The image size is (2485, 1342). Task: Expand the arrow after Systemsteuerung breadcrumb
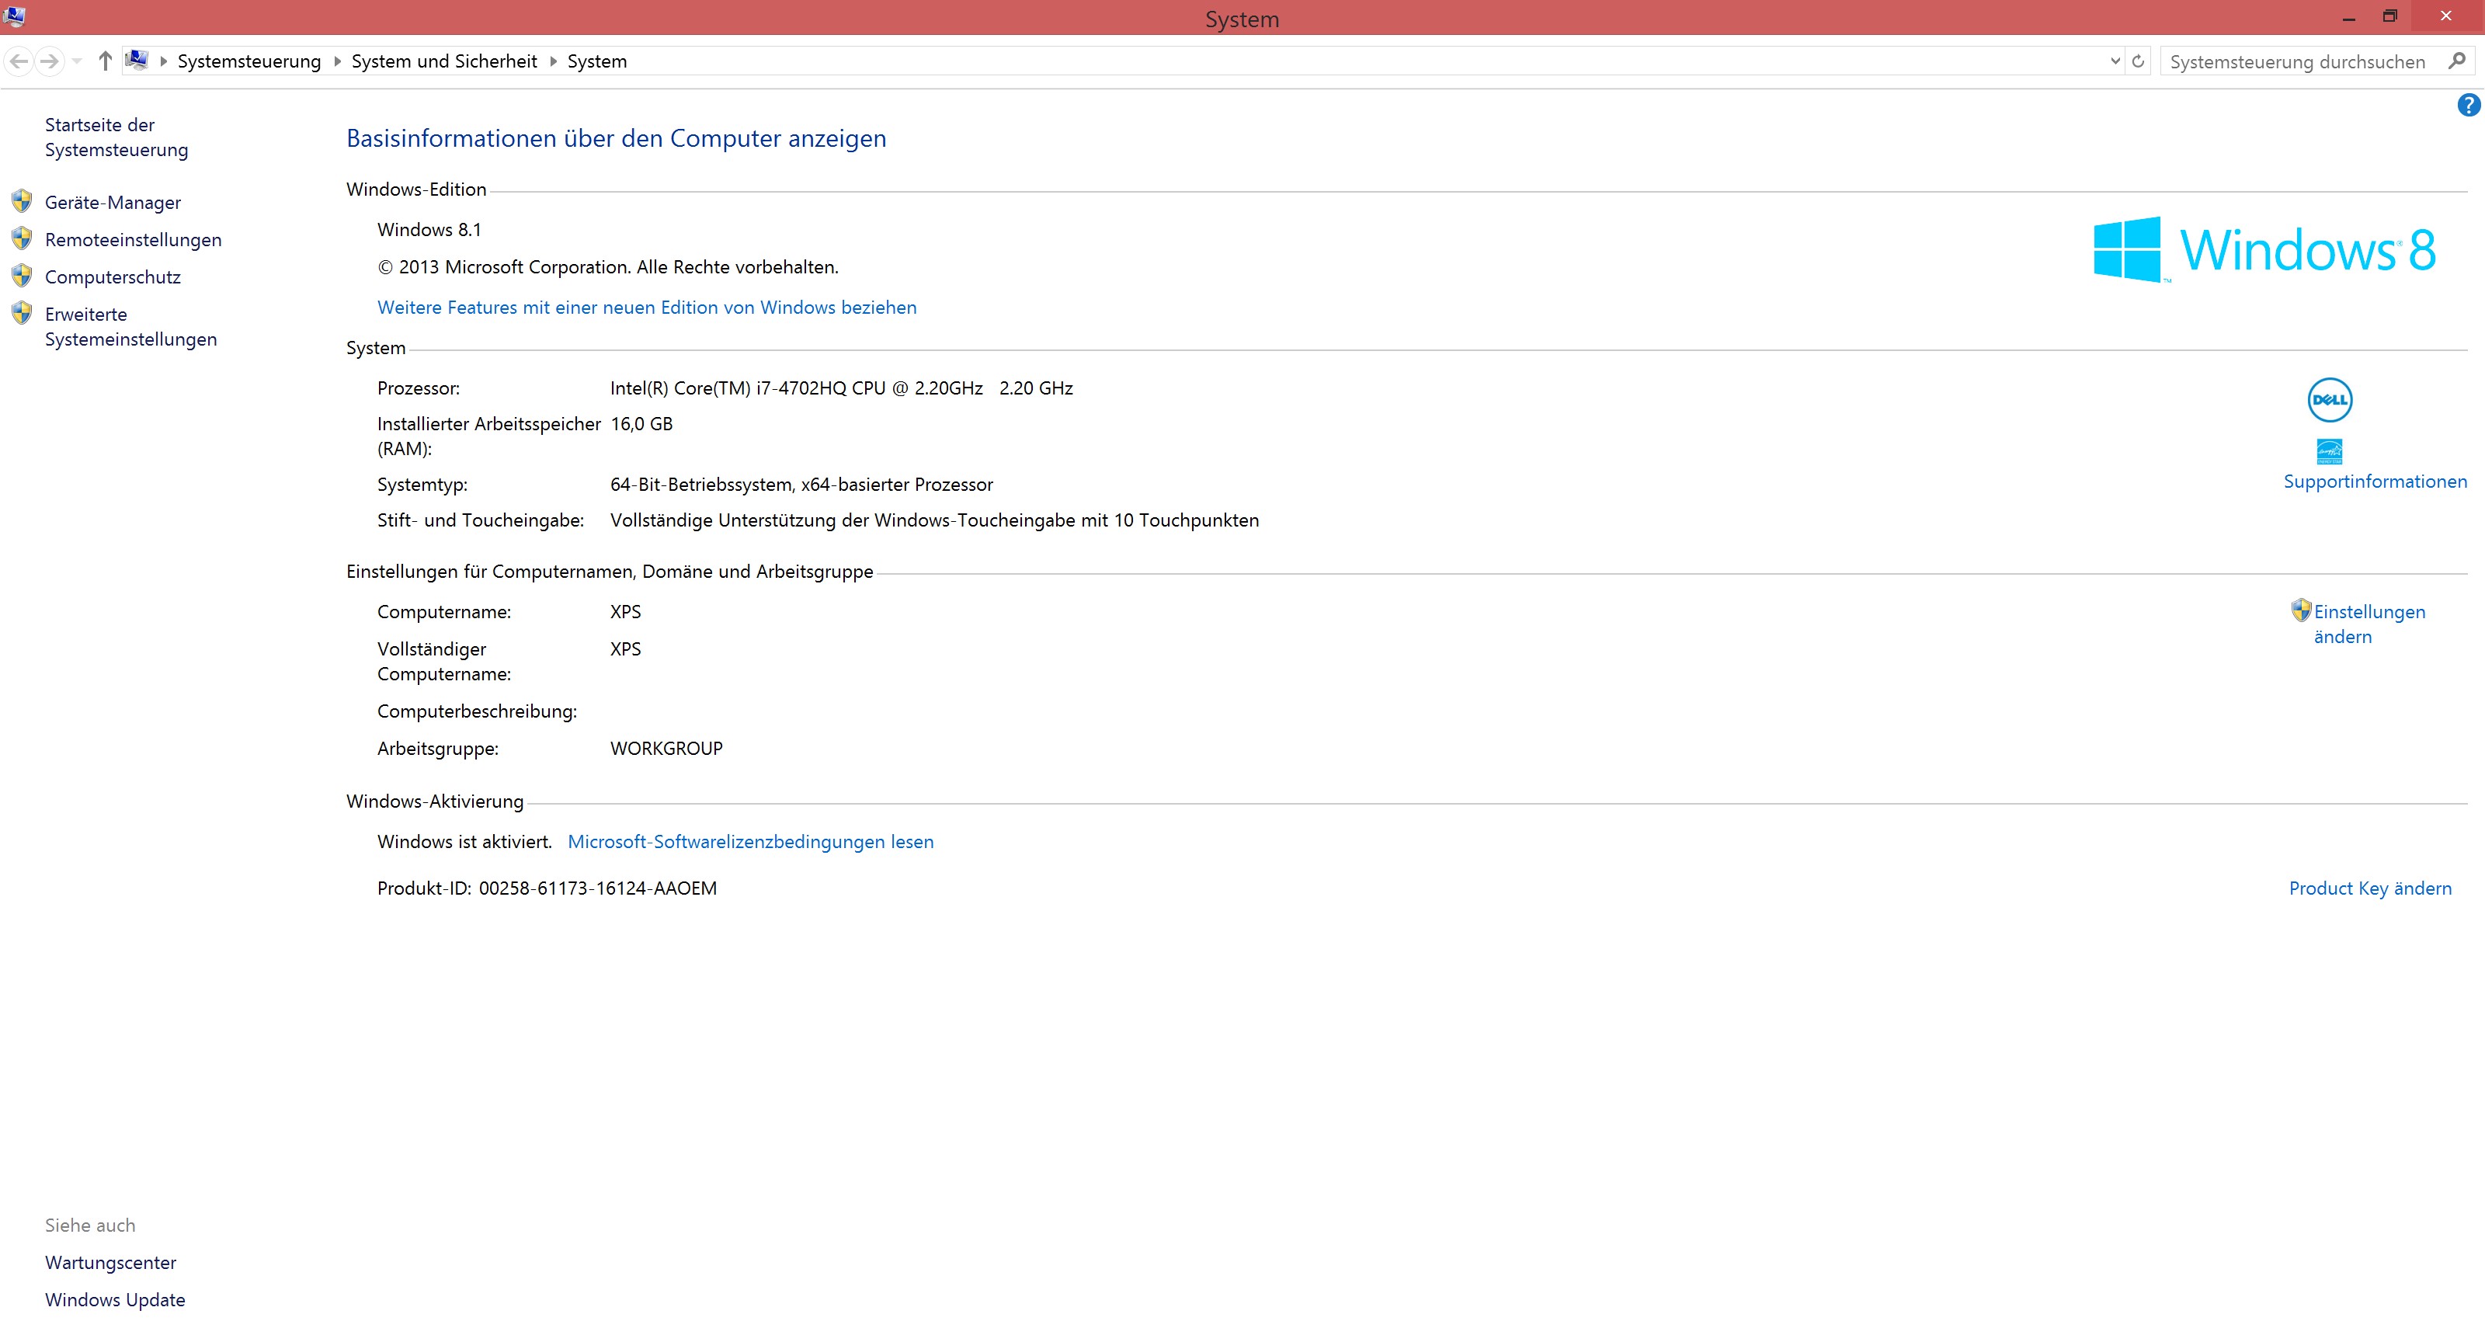click(337, 61)
